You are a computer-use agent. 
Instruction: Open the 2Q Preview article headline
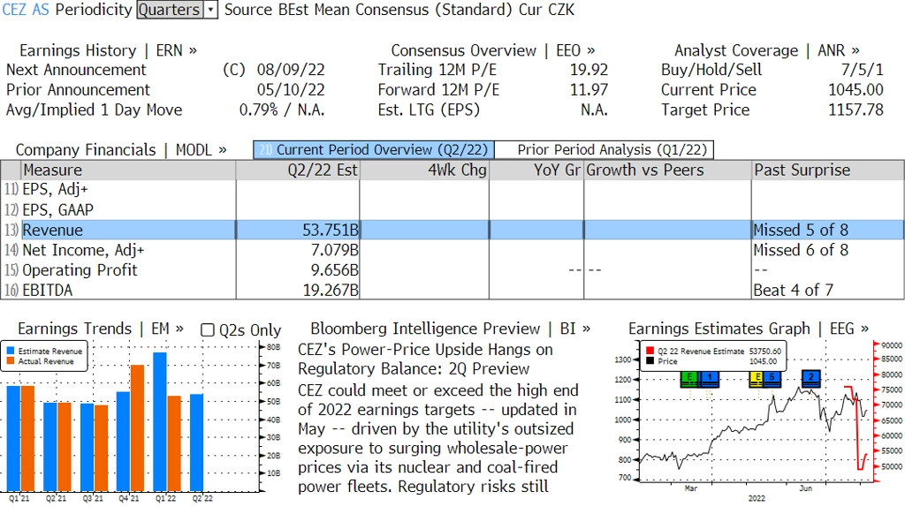[x=425, y=359]
